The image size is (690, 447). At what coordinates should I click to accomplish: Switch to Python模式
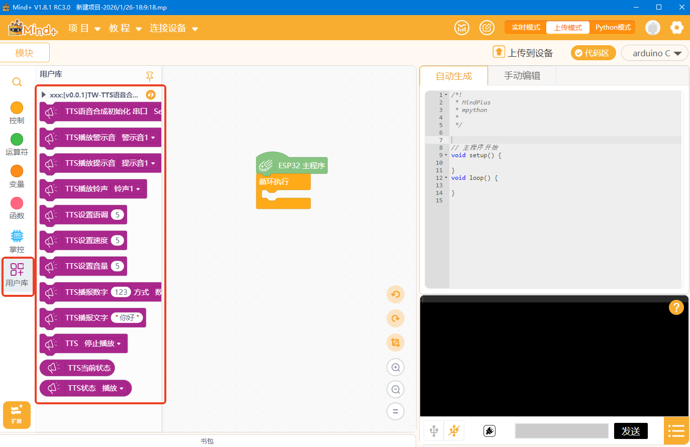613,28
